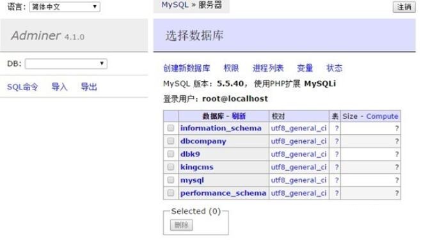
Task: Open the dbcompany database
Action: pos(203,141)
